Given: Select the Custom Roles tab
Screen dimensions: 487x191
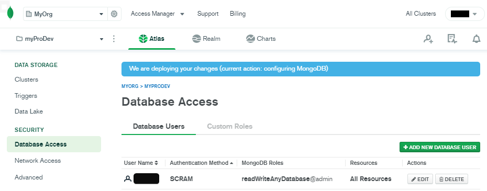Looking at the screenshot, I should (229, 127).
